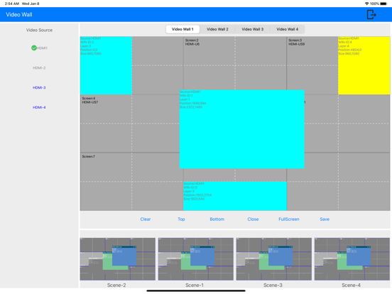Screen dimensions: 392x294
Task: Save the current layout
Action: coord(325,219)
